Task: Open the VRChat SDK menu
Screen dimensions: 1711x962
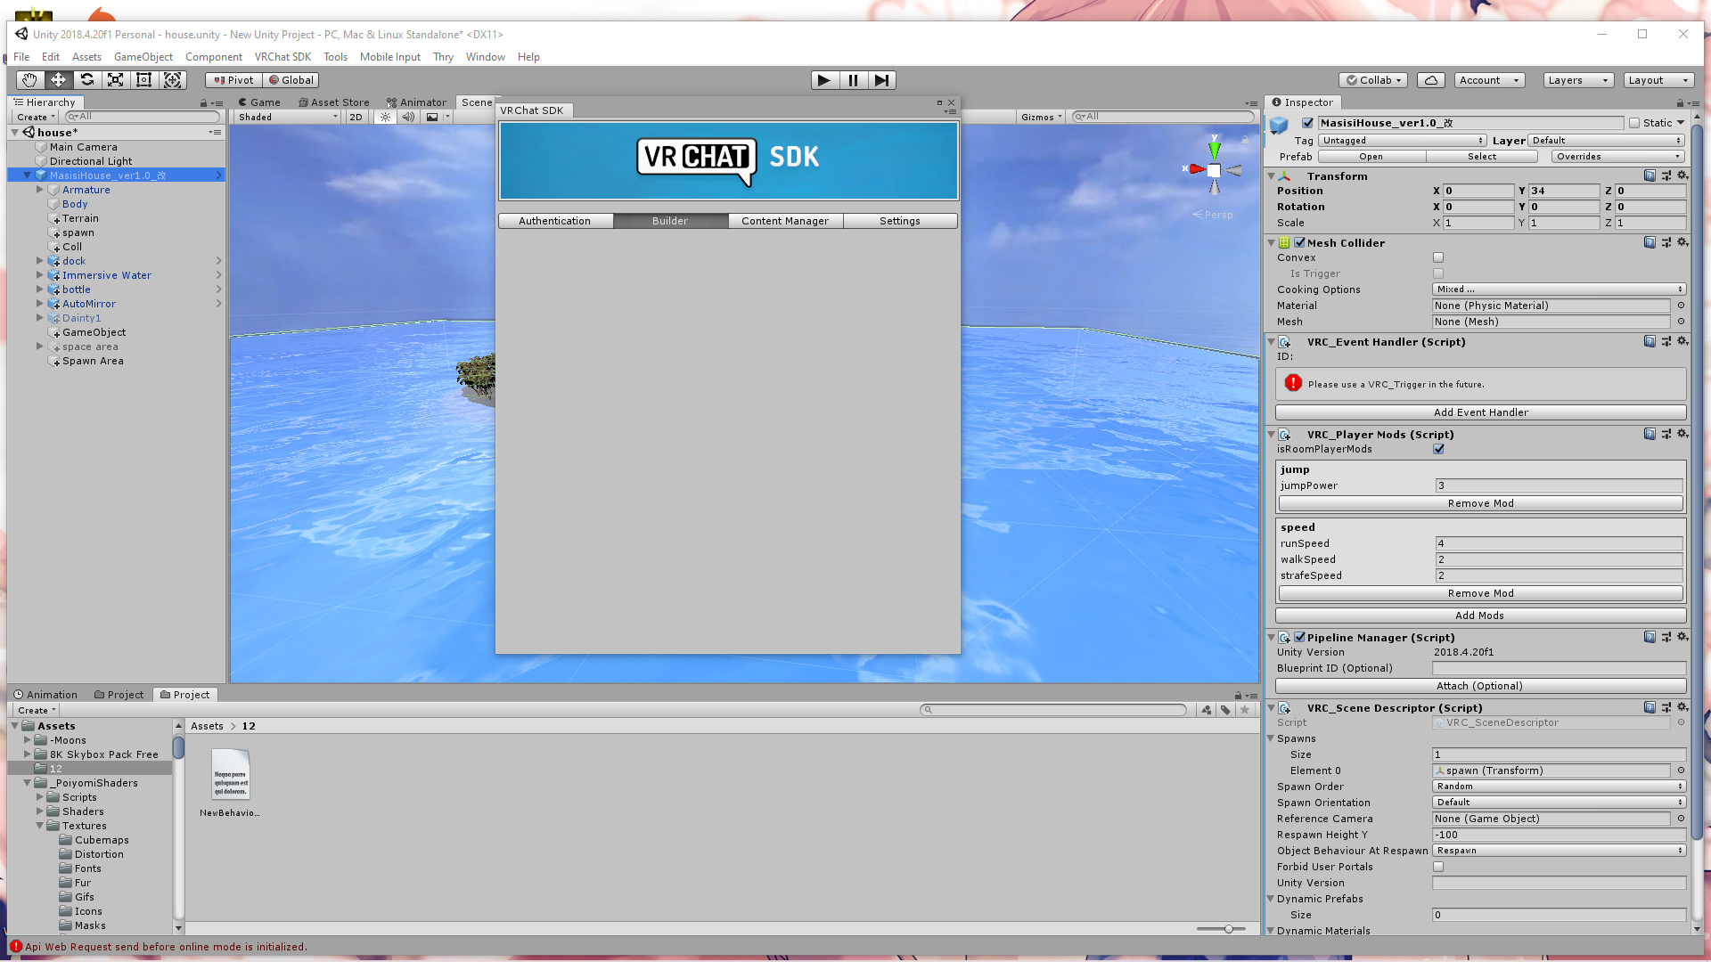Action: pos(282,57)
